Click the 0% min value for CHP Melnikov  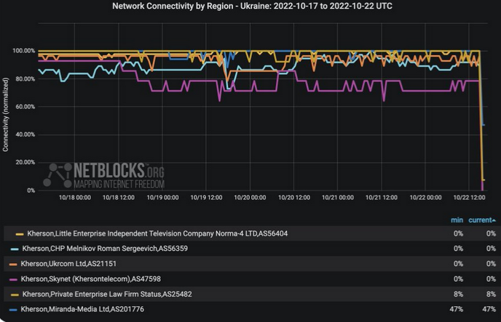pyautogui.click(x=458, y=249)
